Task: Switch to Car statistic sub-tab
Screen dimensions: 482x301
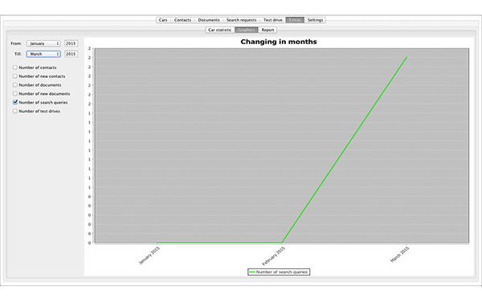Action: [220, 30]
